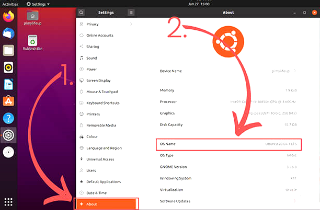This screenshot has width=320, height=217.
Task: Open the Settings app menu in top bar
Action: tap(38, 4)
